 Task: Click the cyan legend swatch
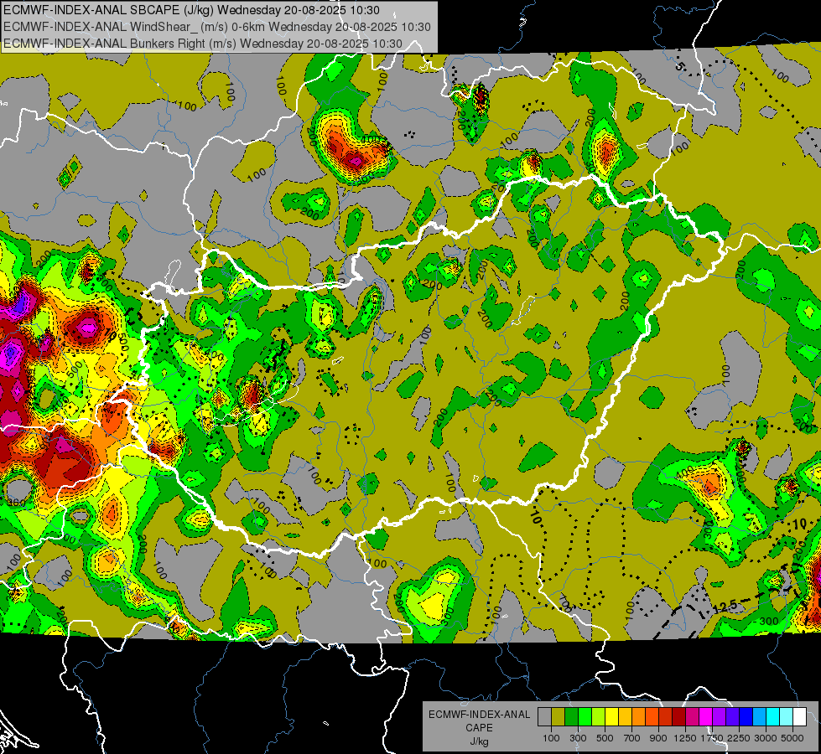[x=773, y=716]
